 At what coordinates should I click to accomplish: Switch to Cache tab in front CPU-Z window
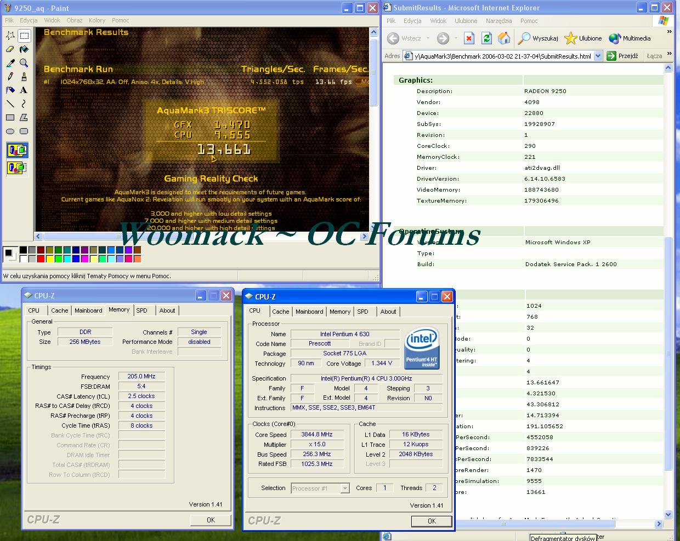[x=281, y=312]
